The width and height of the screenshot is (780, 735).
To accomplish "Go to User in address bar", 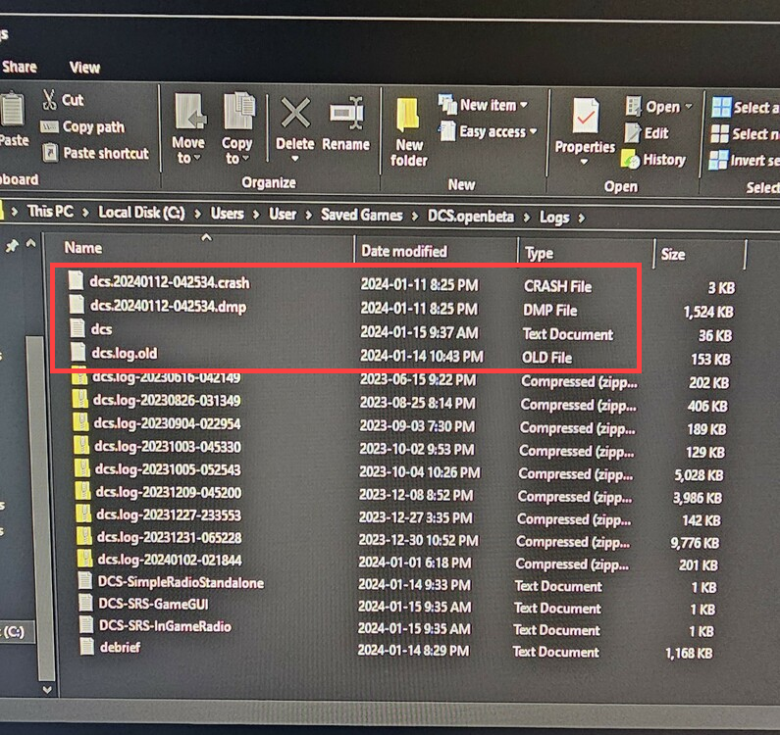I will 283,215.
